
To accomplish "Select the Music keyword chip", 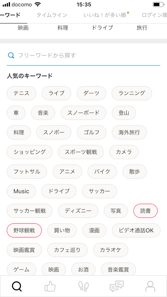I will [x=21, y=191].
